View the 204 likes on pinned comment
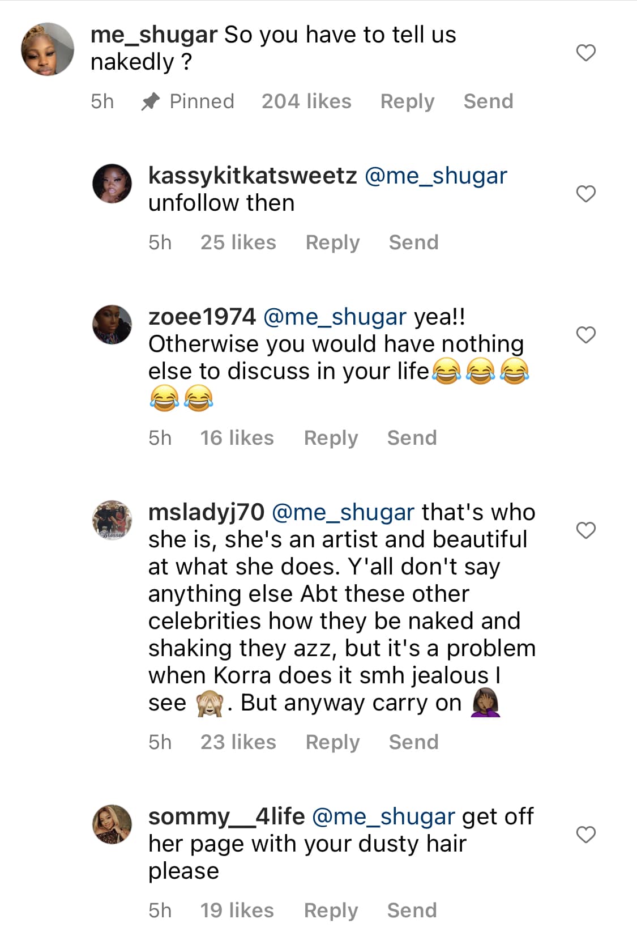The image size is (637, 940). click(306, 101)
